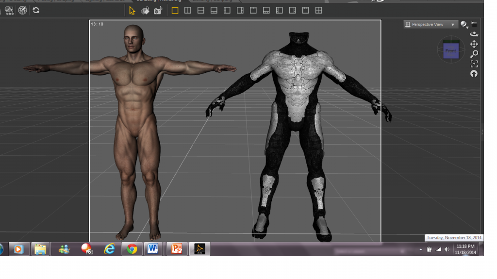Screen dimensions: 497x279
Task: Click the globe icon in top toolbar
Action: 22,10
